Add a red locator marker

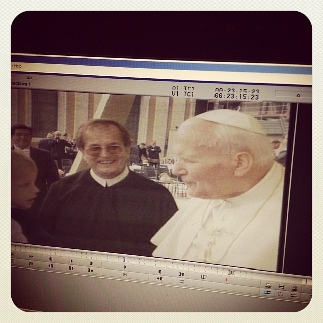(226, 280)
